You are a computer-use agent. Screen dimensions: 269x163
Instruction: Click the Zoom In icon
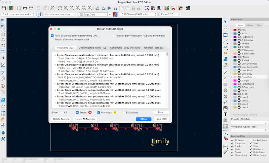tap(66, 8)
